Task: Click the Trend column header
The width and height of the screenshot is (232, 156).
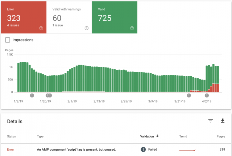Action: pyautogui.click(x=183, y=136)
